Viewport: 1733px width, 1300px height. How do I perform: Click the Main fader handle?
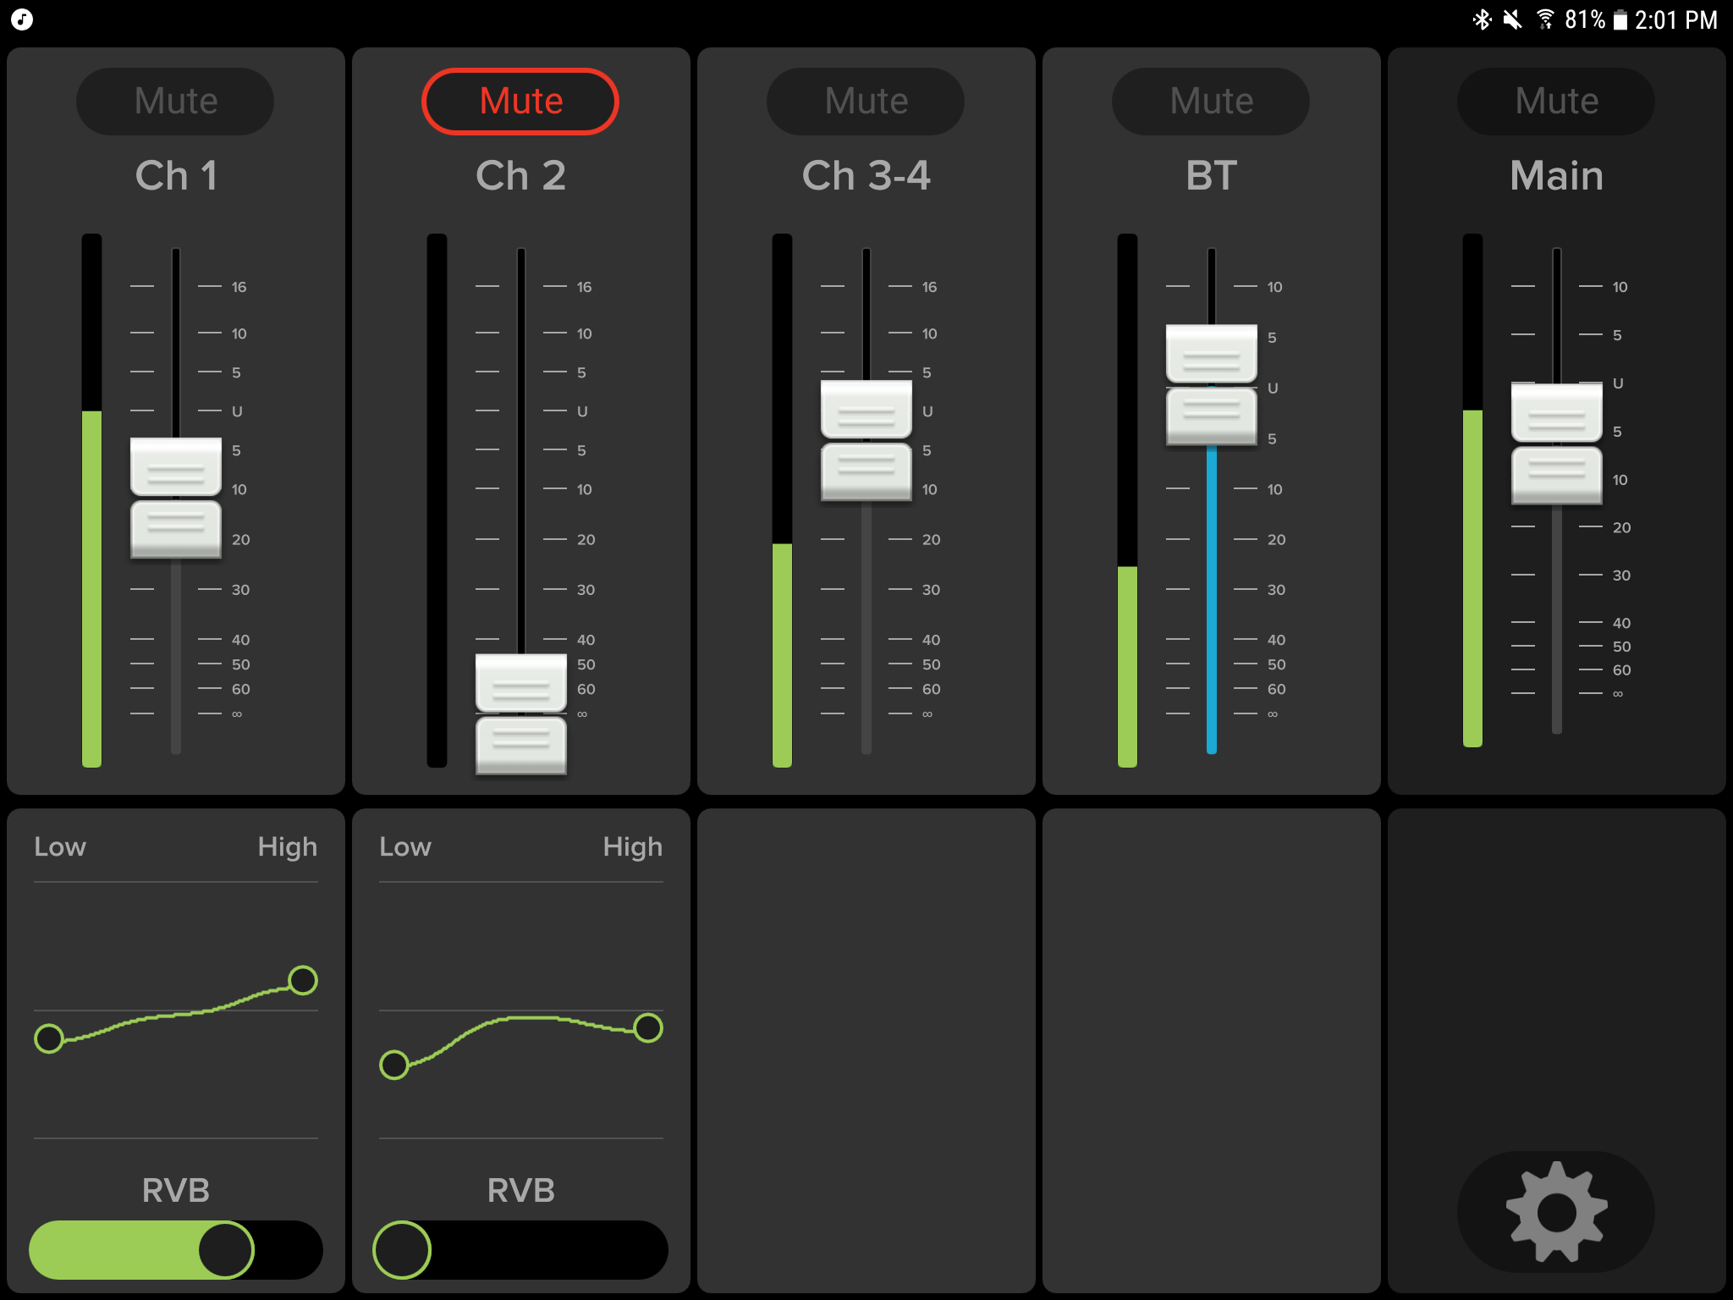[x=1557, y=443]
